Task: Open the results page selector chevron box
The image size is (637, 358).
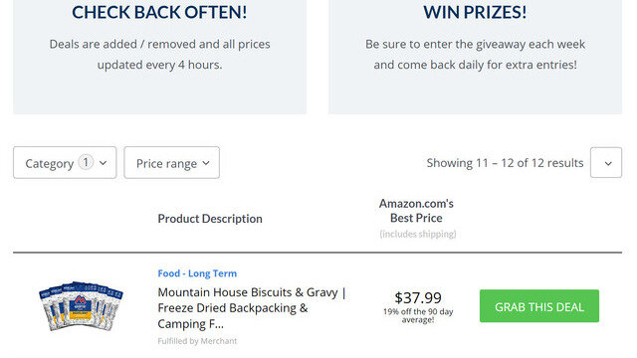Action: (x=606, y=163)
